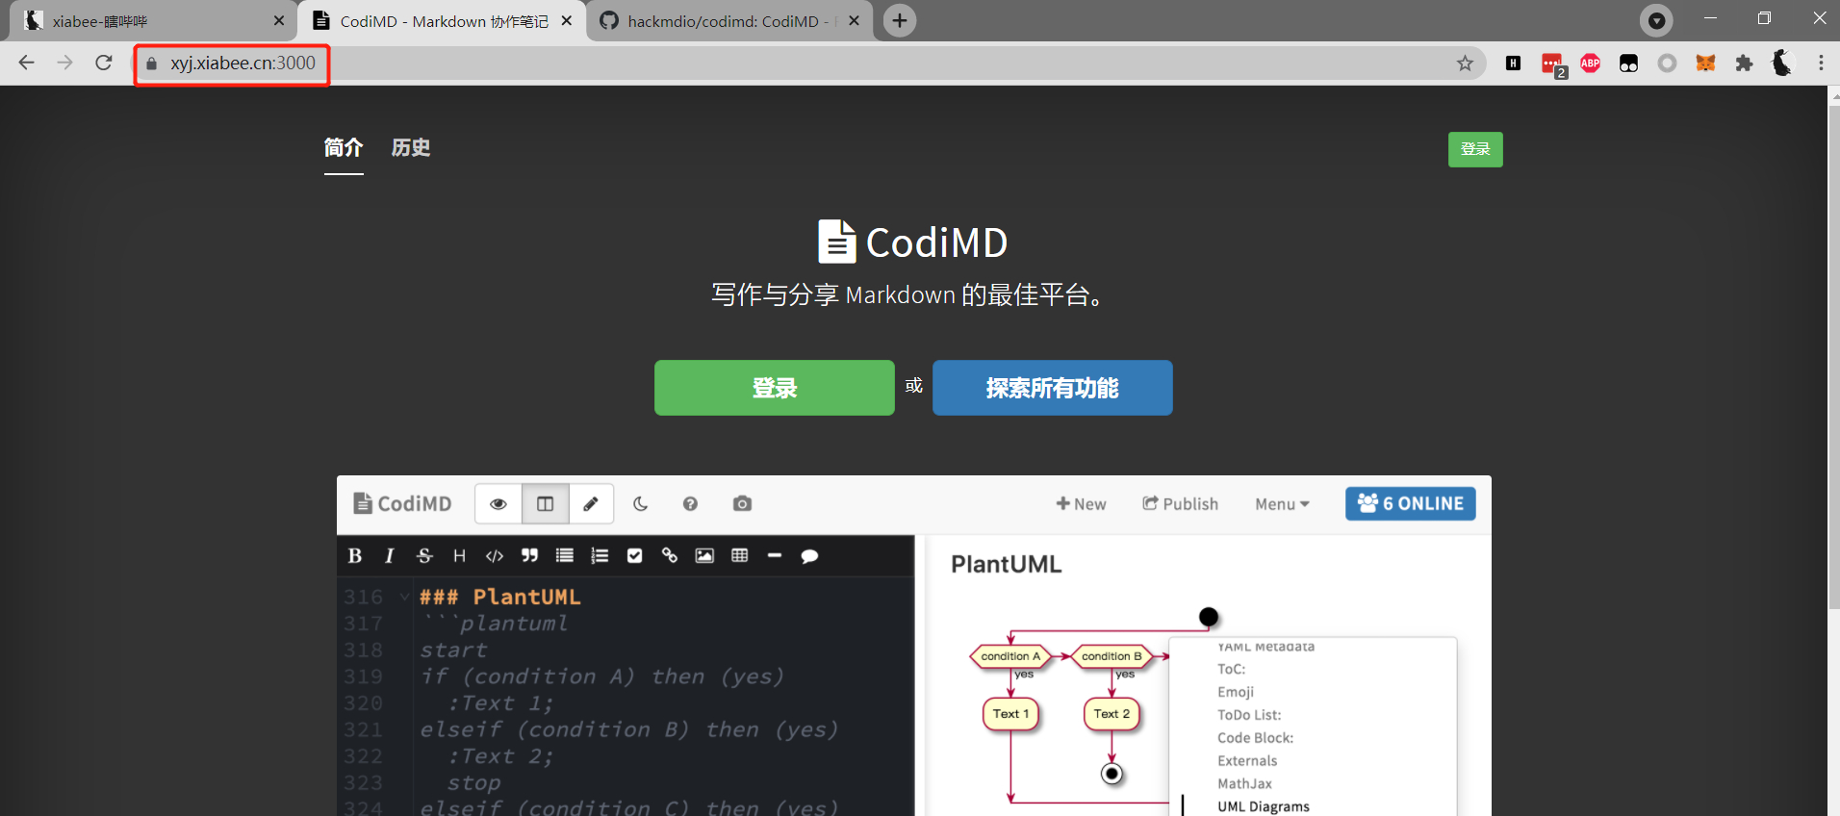Open a new browser tab
Screen dimensions: 1840x816
pyautogui.click(x=900, y=20)
